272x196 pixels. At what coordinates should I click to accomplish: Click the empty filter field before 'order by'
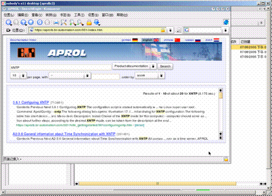[x=106, y=76]
